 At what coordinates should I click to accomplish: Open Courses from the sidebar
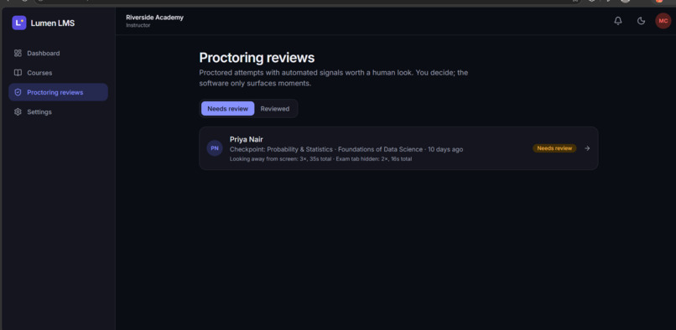click(58, 73)
